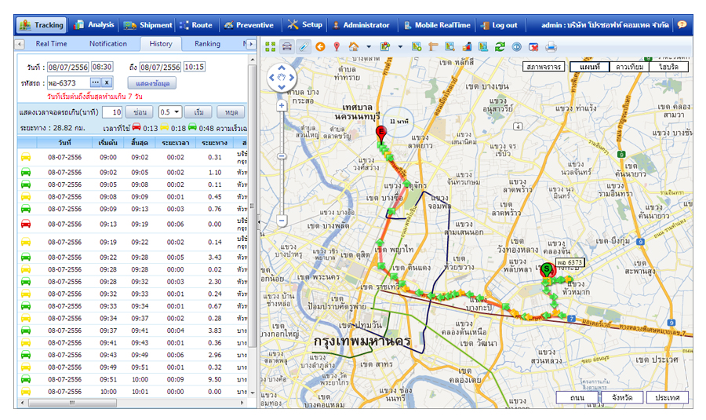
Task: Click the printer icon
Action: pos(551,46)
